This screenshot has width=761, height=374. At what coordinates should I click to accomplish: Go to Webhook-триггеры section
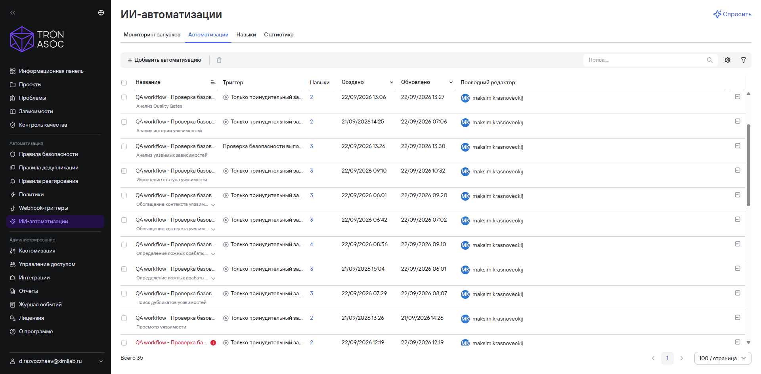click(43, 208)
